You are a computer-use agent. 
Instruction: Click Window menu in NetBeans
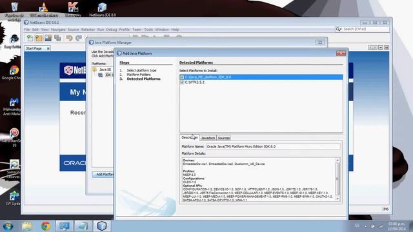[162, 30]
